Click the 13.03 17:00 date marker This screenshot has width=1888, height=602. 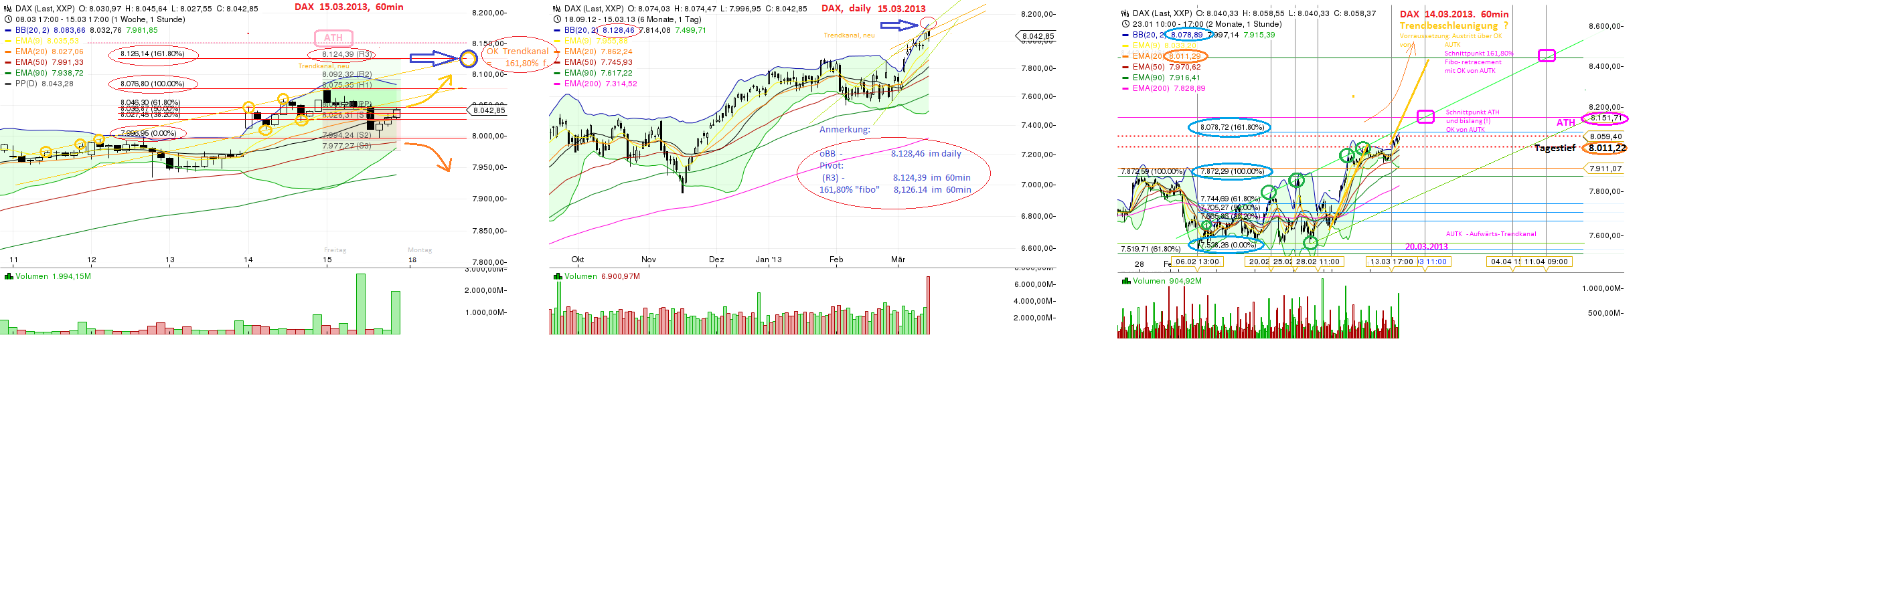(1391, 262)
